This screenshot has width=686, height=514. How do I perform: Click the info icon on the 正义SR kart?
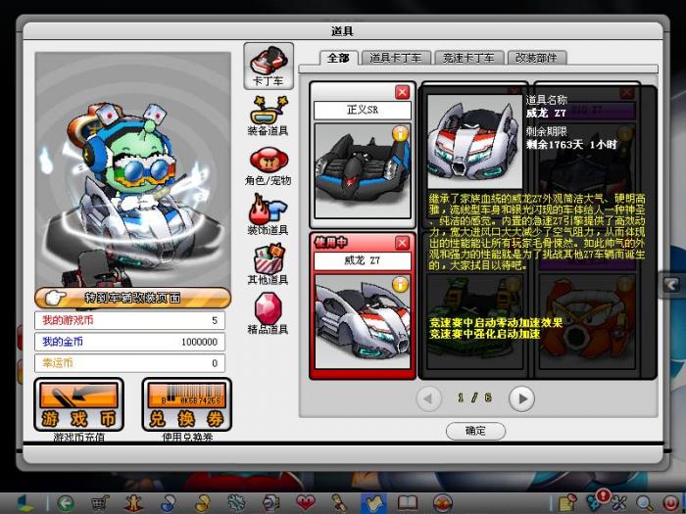tap(400, 134)
